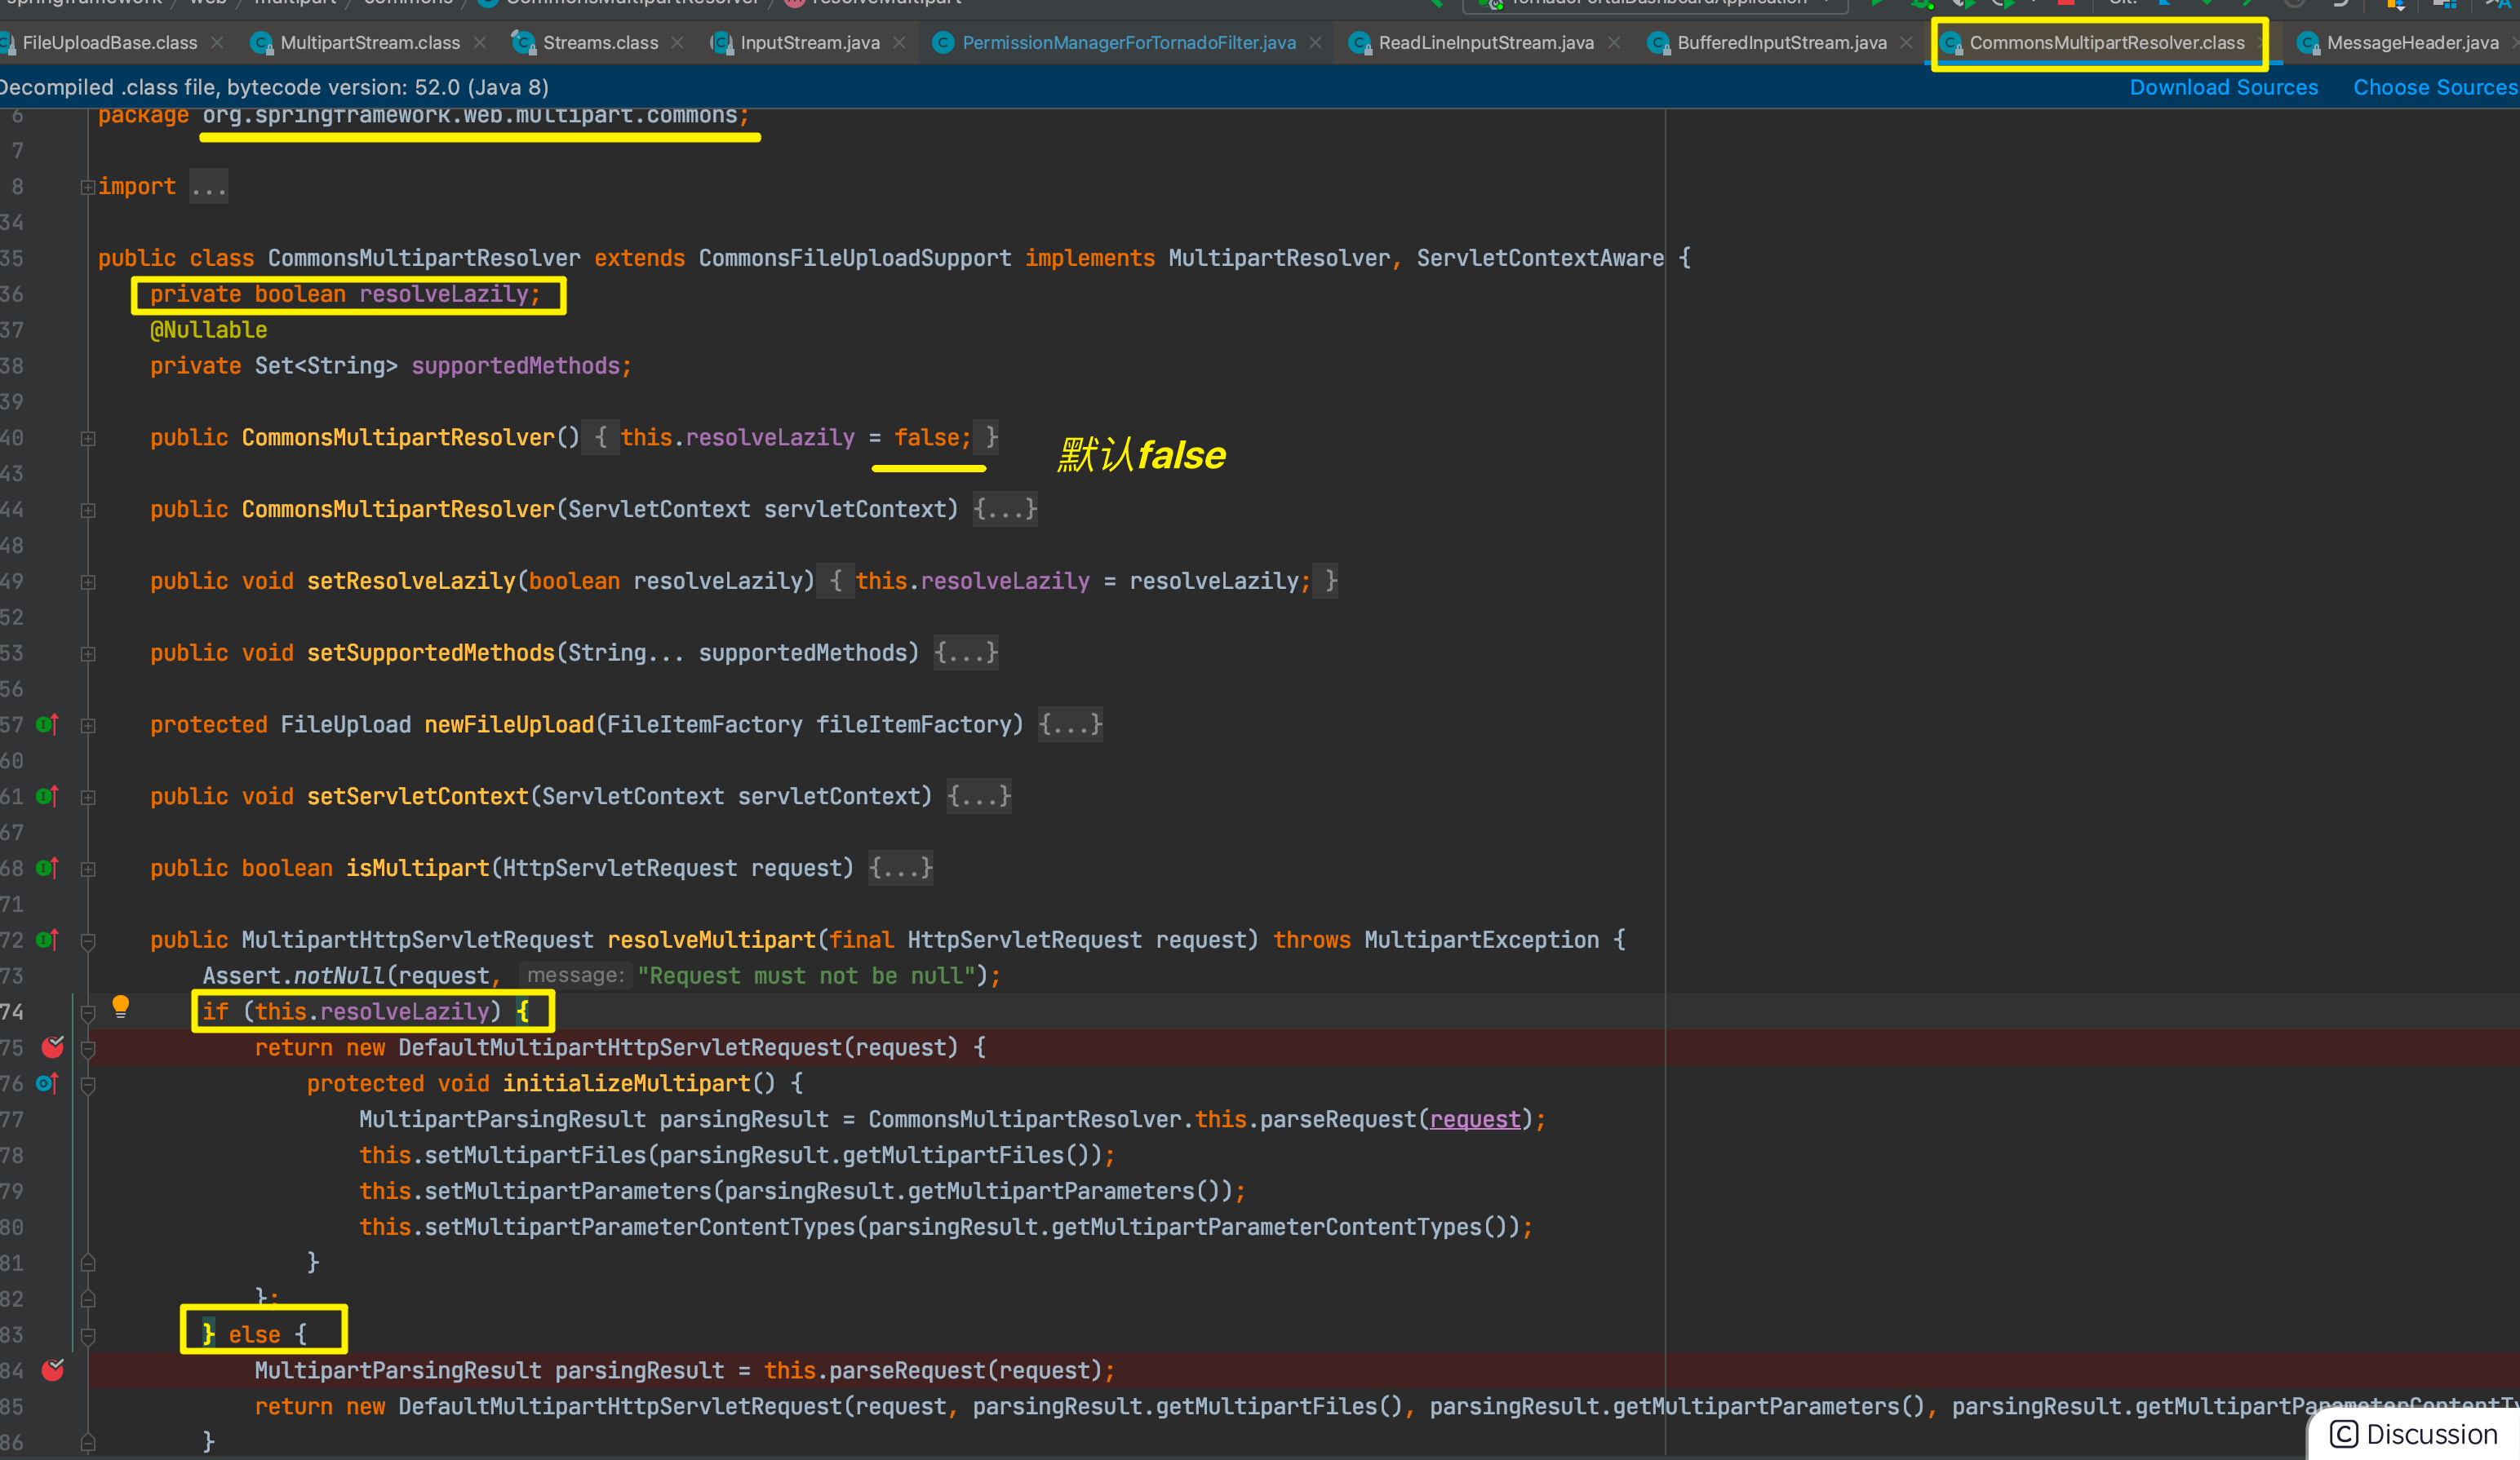
Task: Click 'setMultipartParameters' call on line 79
Action: coord(568,1191)
